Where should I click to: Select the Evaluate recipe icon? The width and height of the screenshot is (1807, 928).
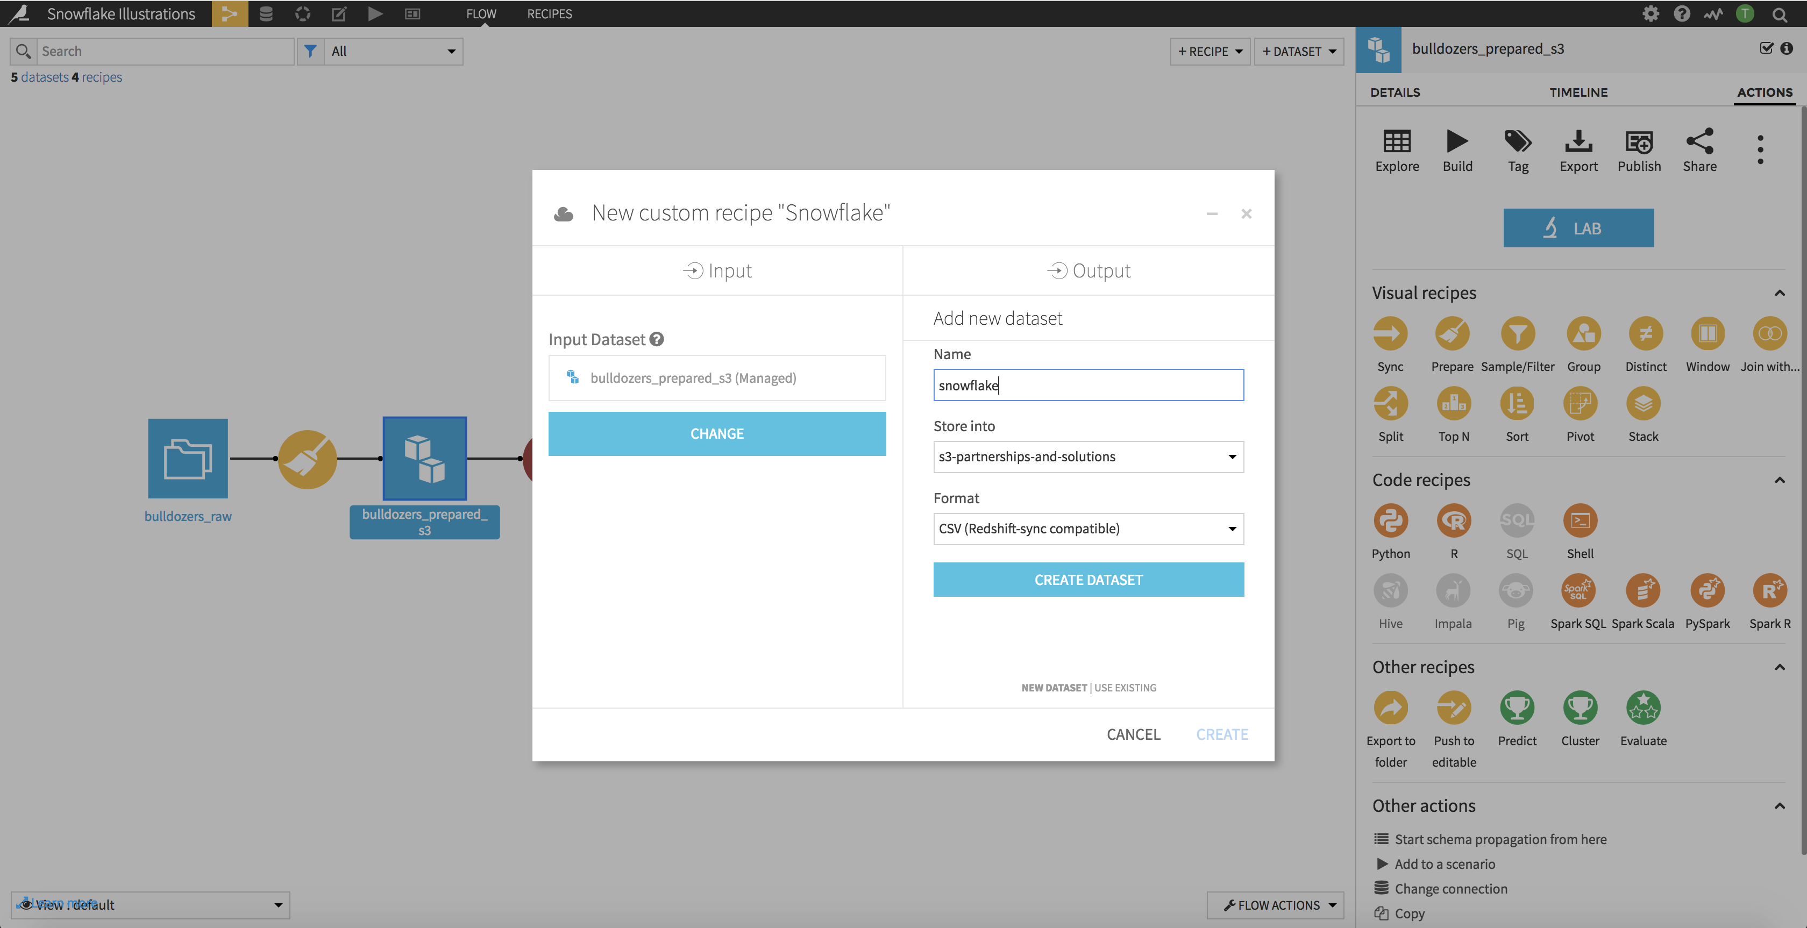point(1643,709)
